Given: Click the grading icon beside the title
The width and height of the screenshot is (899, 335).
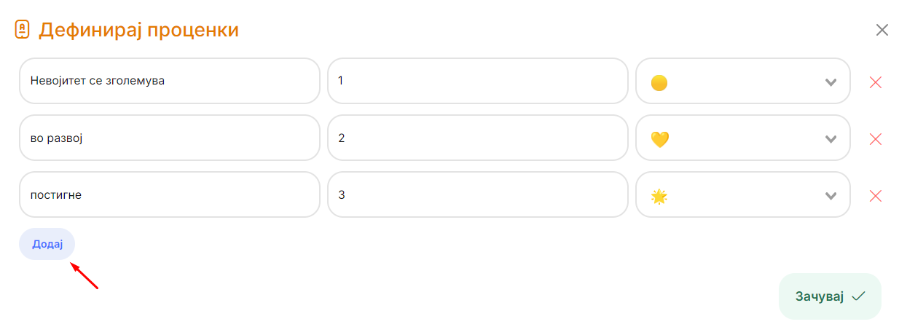Looking at the screenshot, I should pyautogui.click(x=23, y=30).
